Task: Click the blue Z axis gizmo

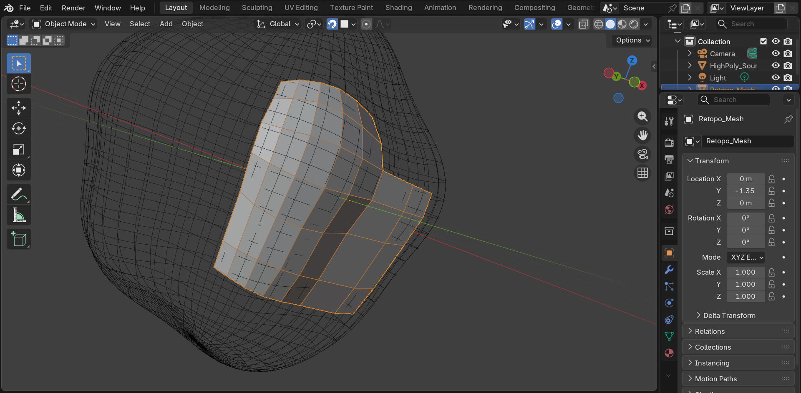Action: pos(632,60)
